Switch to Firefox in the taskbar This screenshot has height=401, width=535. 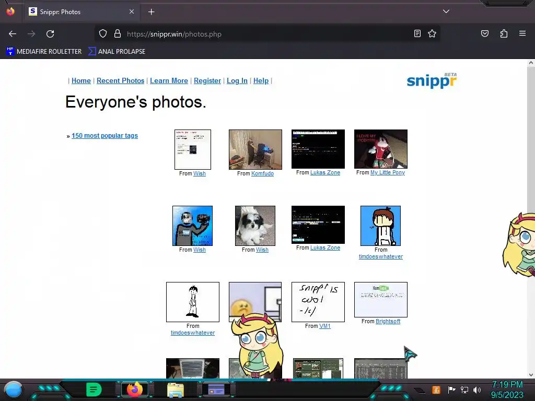coord(135,390)
